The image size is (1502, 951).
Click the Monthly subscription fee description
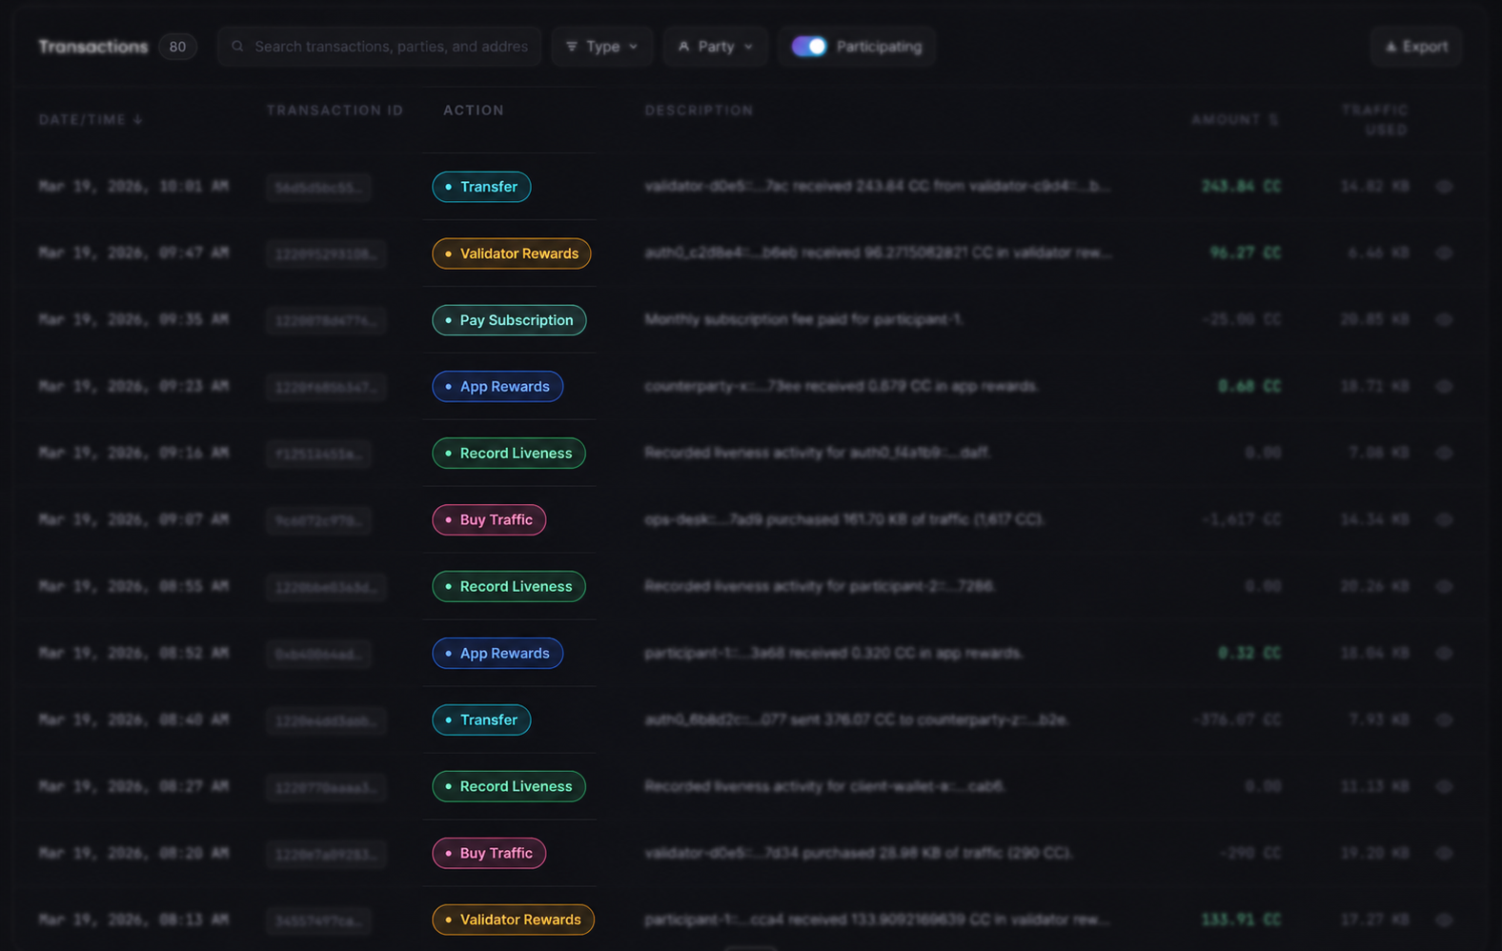(803, 320)
